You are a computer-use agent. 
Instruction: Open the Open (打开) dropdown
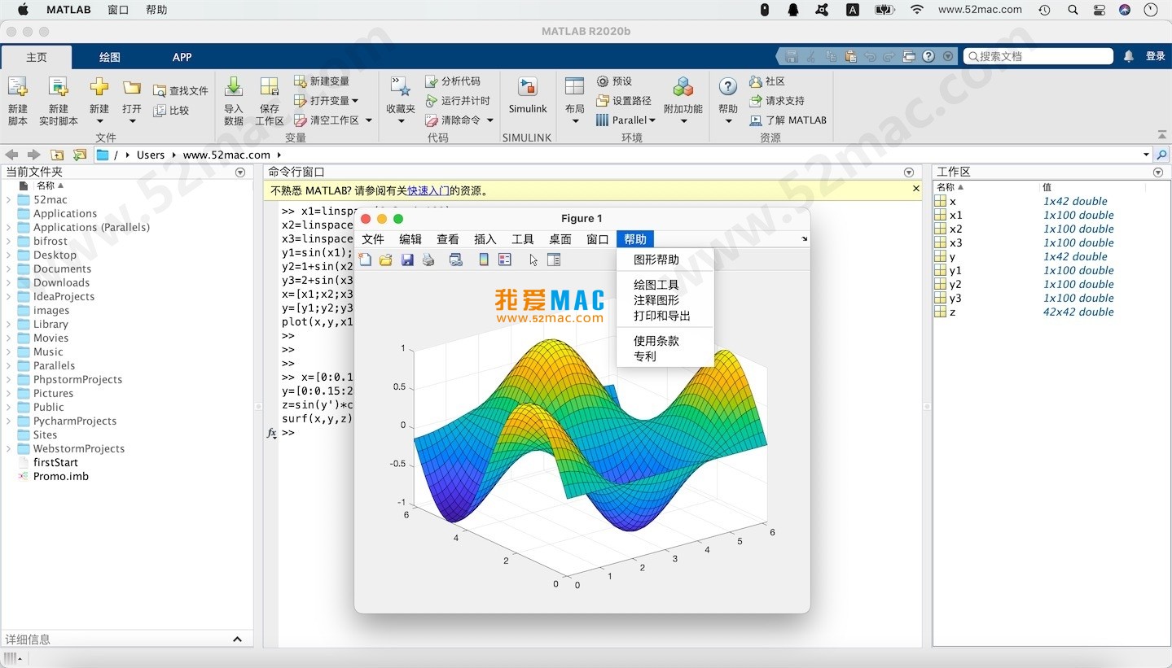point(132,122)
